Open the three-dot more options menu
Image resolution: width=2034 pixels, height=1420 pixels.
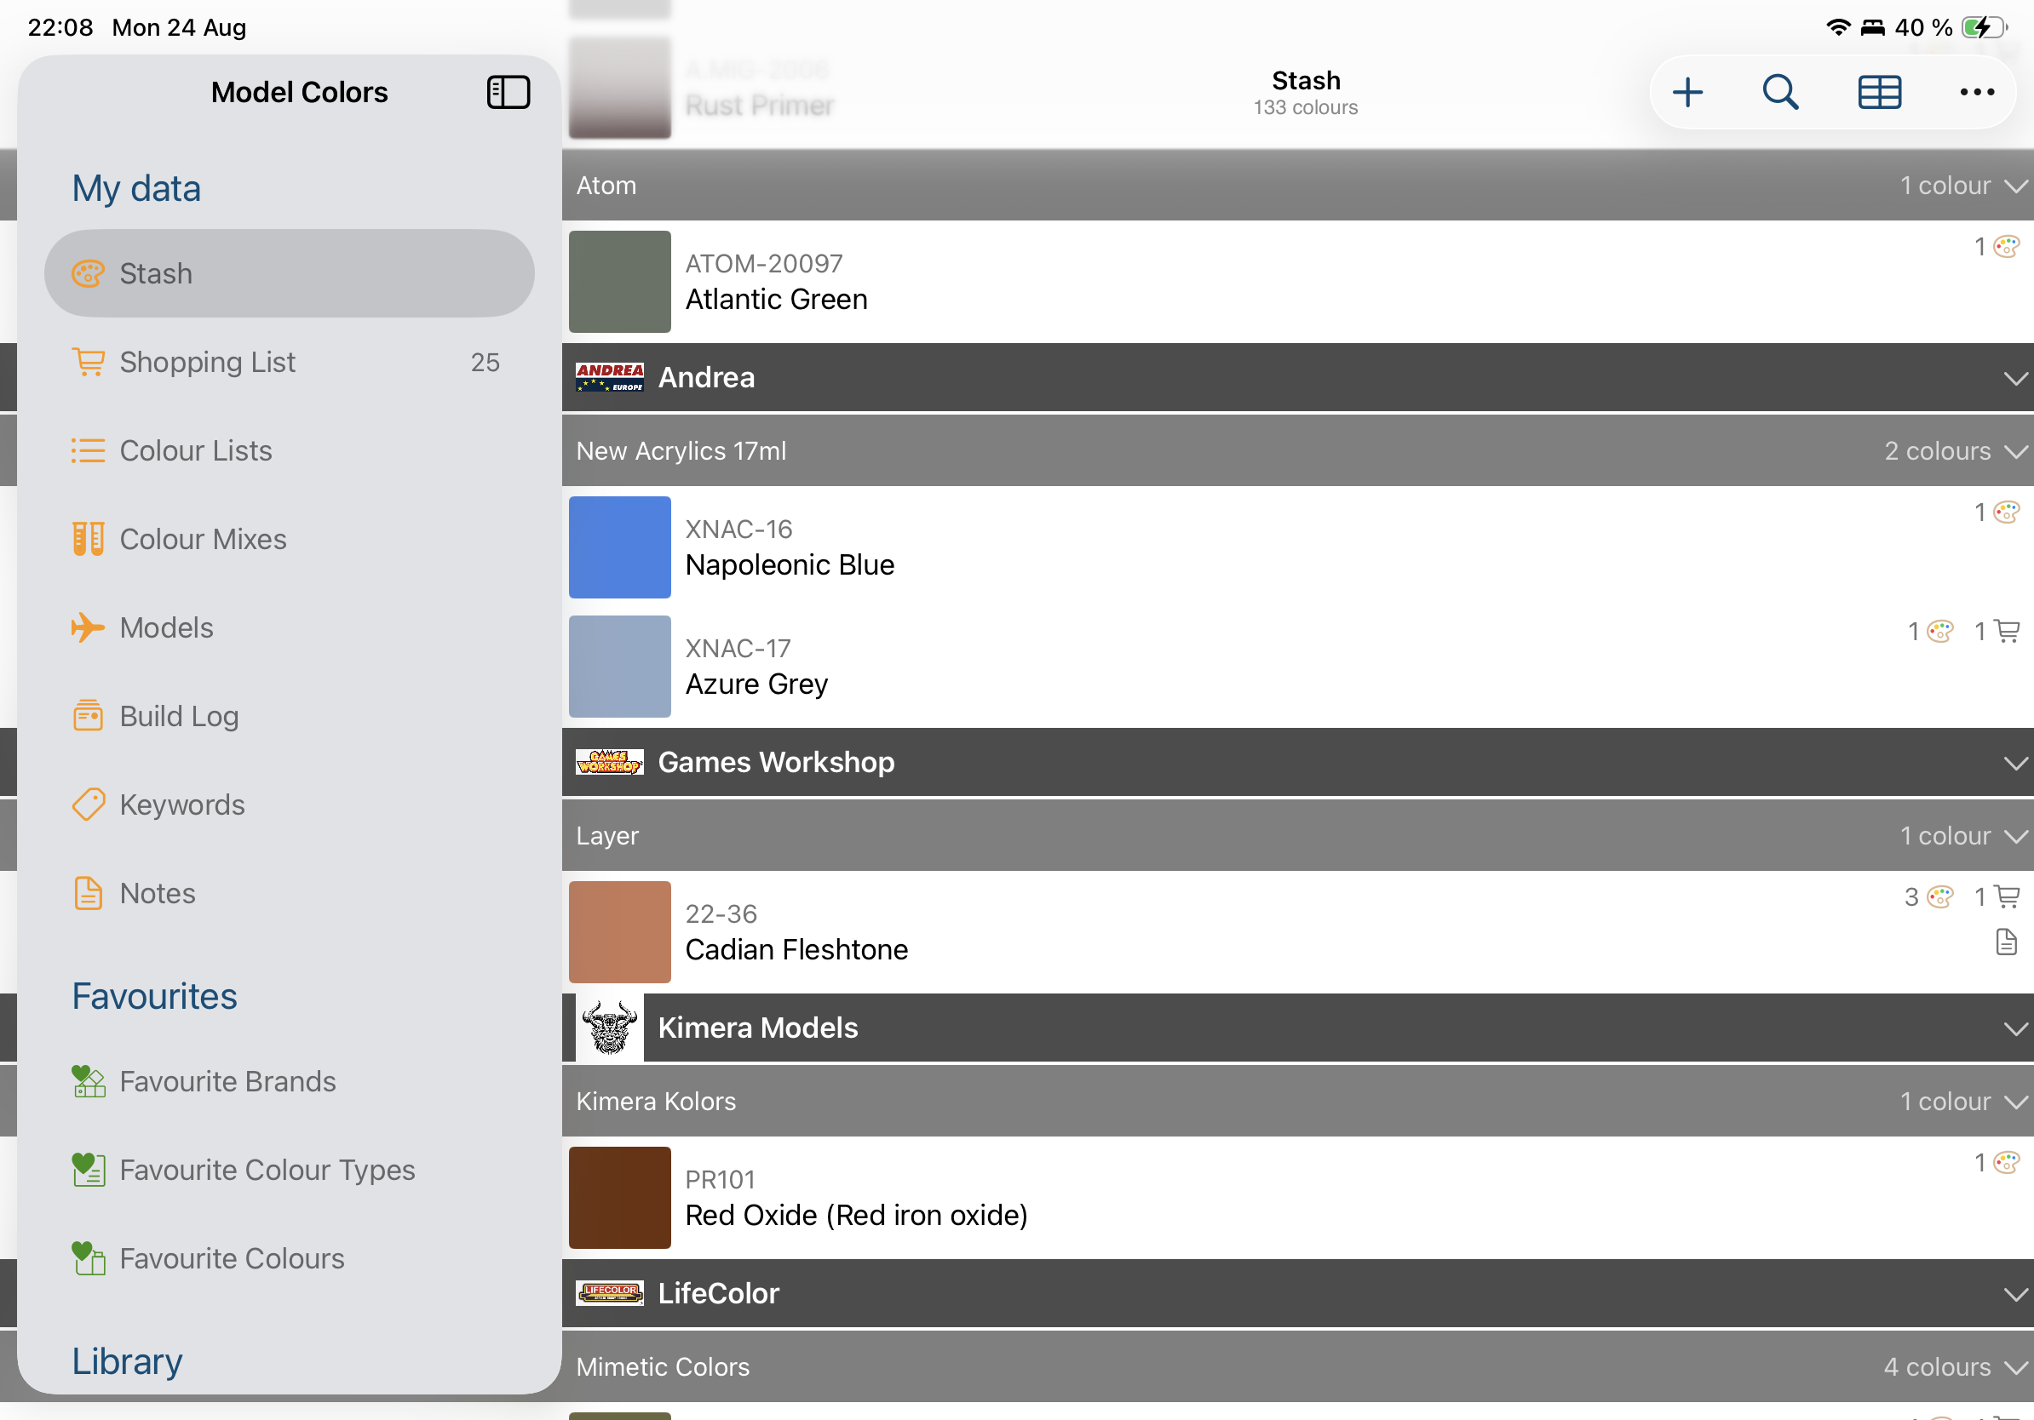click(1977, 92)
